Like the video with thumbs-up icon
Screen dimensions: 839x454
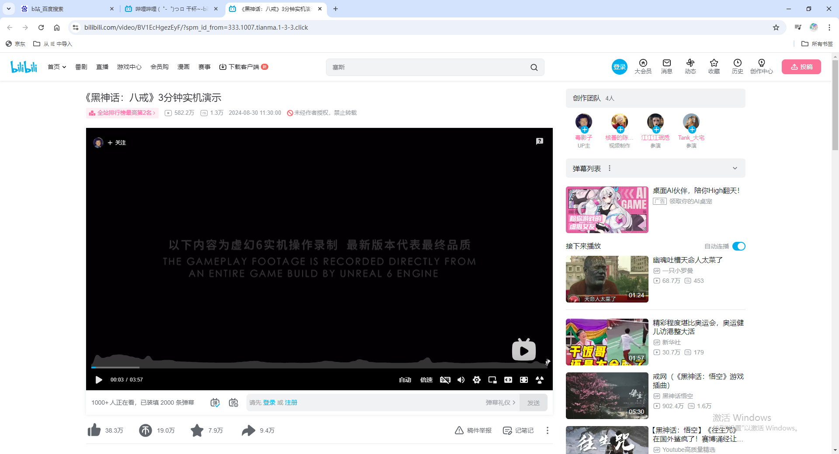coord(94,430)
